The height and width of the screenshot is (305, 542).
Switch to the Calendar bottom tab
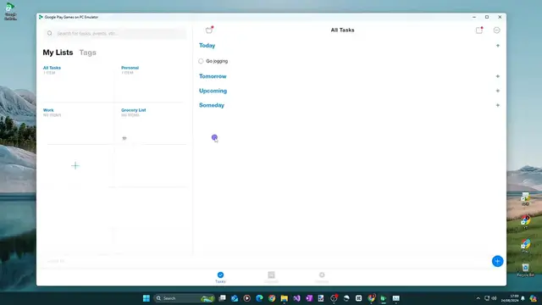[271, 277]
